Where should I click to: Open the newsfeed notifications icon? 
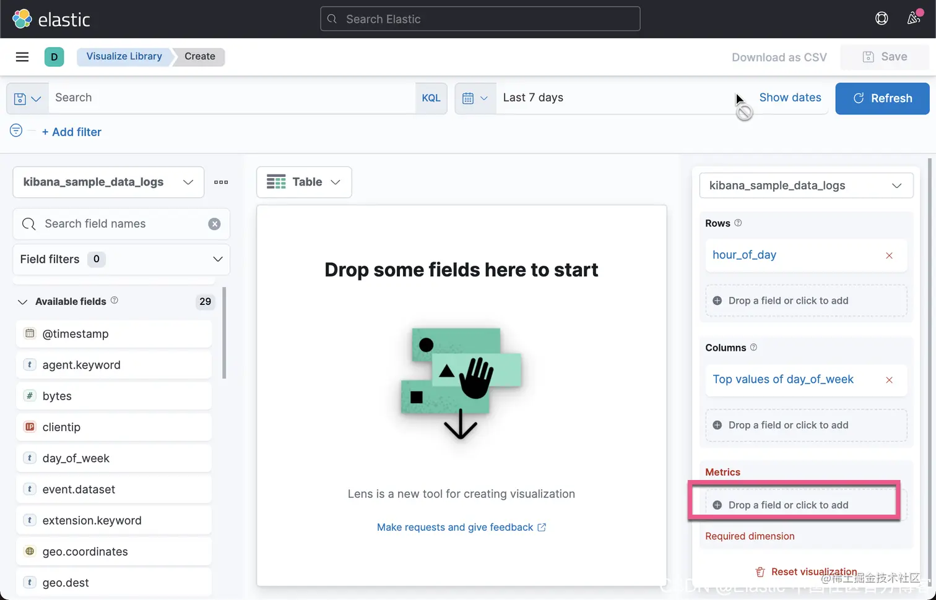tap(914, 19)
